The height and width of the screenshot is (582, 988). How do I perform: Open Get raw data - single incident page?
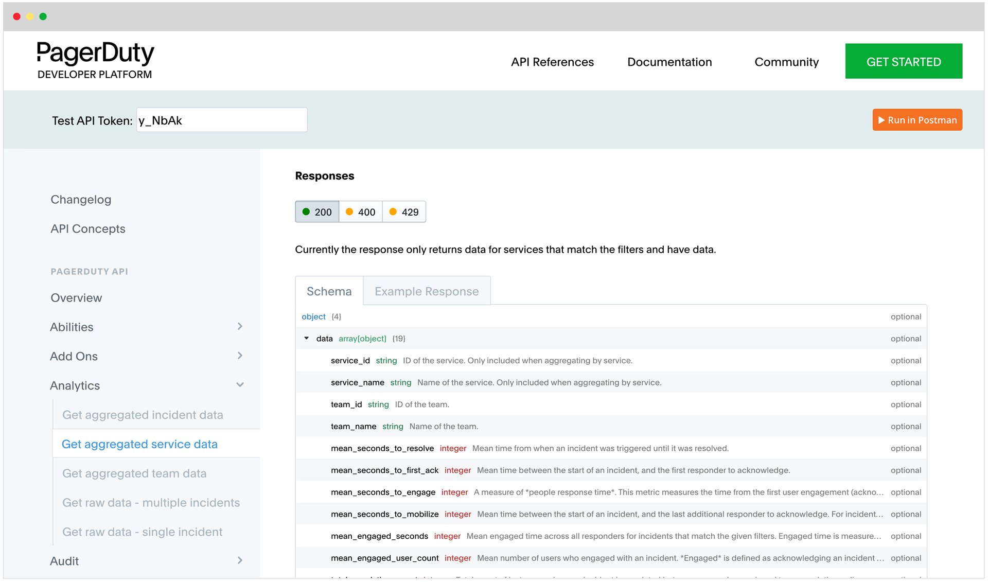[142, 532]
